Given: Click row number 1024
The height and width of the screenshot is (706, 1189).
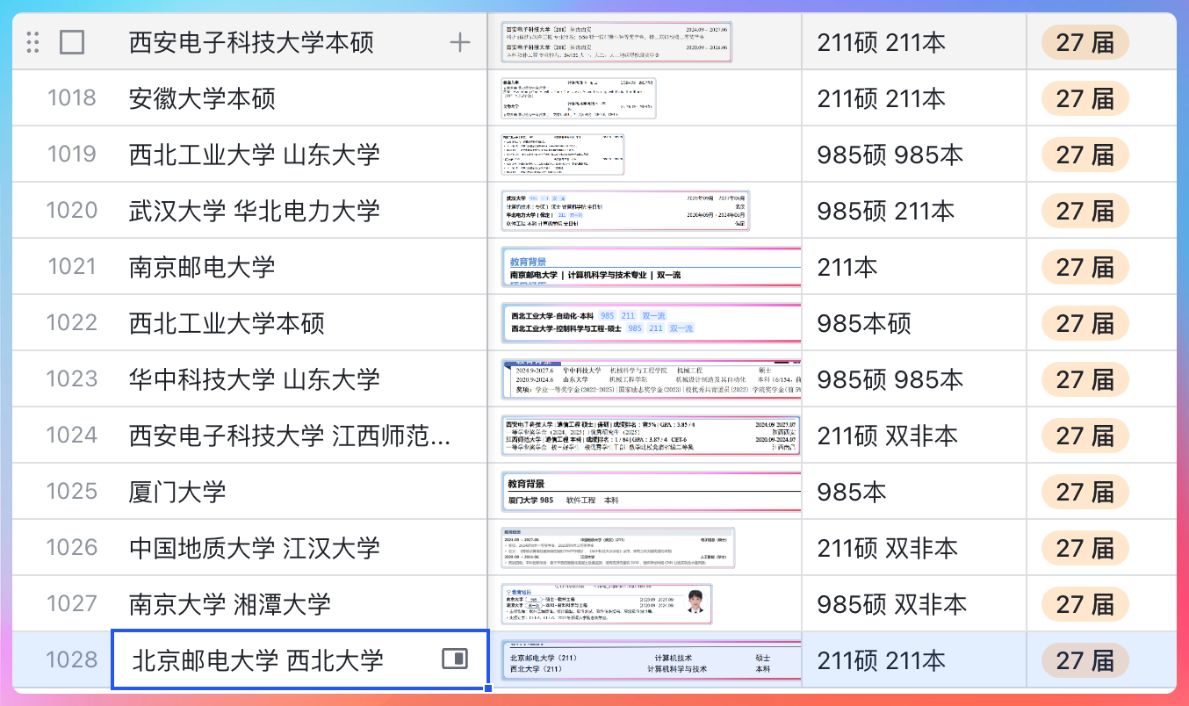Looking at the screenshot, I should pyautogui.click(x=72, y=436).
